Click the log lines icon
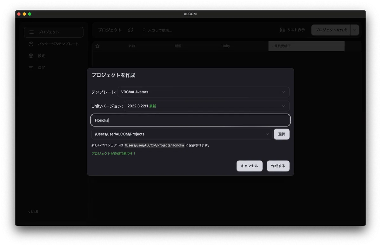The image size is (381, 246). [31, 68]
